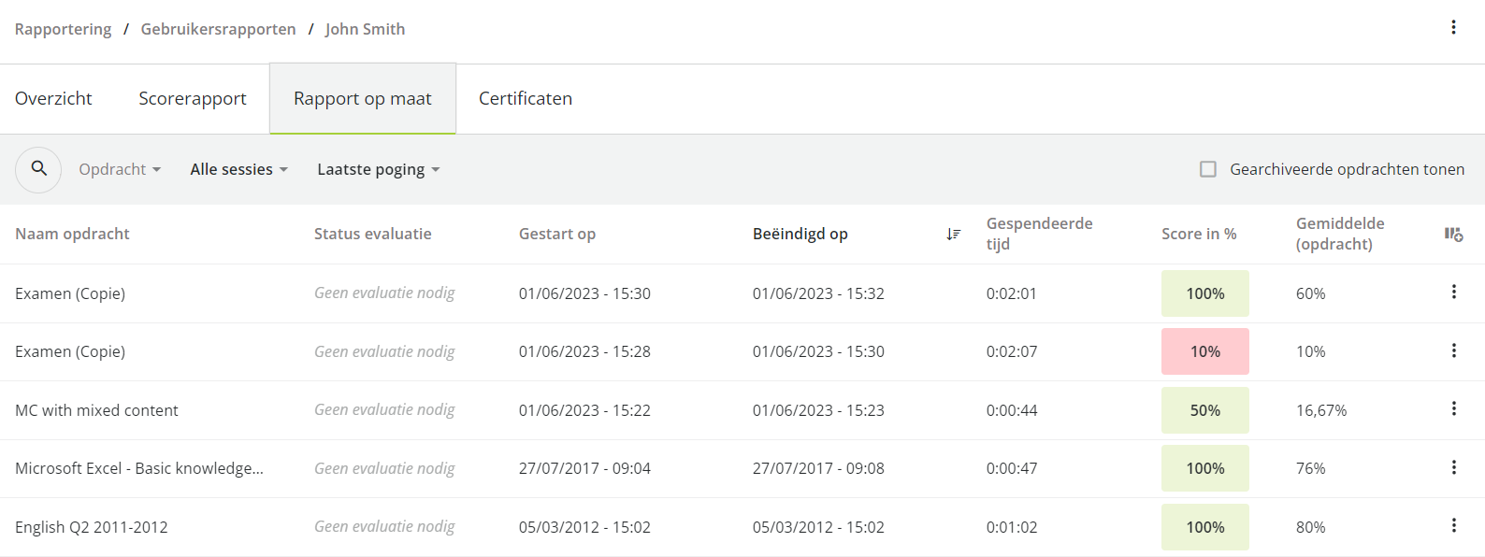Sort by Naam opdracht column header
This screenshot has width=1485, height=557.
click(x=72, y=234)
